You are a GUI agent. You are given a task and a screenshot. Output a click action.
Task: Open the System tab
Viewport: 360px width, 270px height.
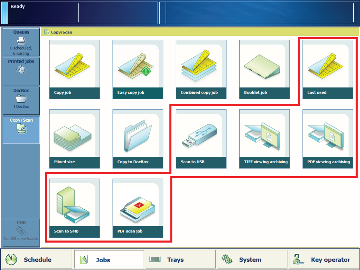point(251,259)
